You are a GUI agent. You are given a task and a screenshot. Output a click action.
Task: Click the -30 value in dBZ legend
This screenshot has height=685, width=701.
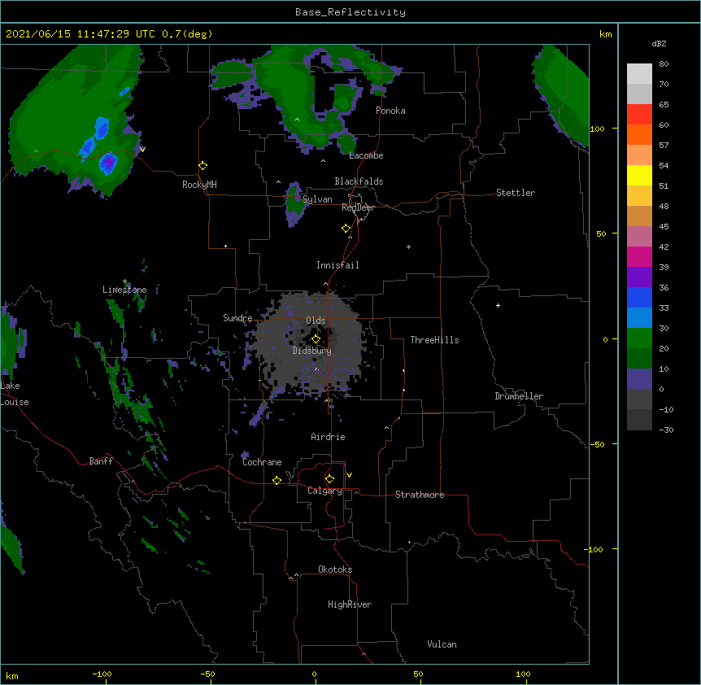pos(666,430)
